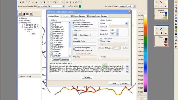Image resolution: width=178 pixels, height=100 pixels.
Task: Click the Select All button
Action: (56, 59)
